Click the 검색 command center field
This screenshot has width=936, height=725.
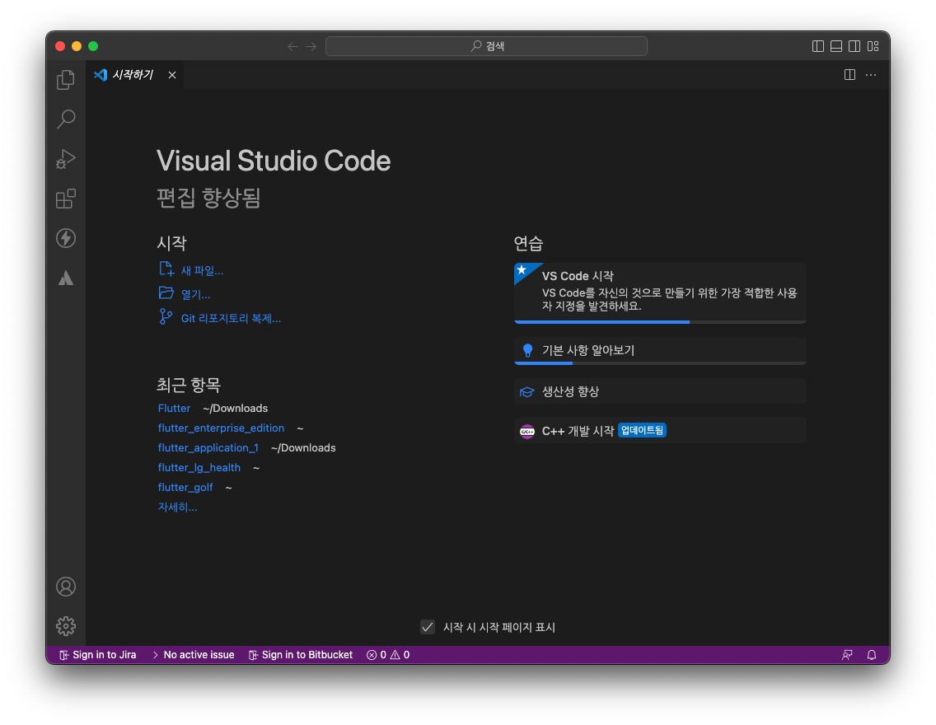click(486, 46)
